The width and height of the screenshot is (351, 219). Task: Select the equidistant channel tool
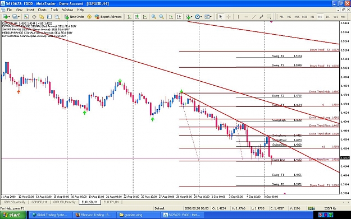tap(261, 17)
